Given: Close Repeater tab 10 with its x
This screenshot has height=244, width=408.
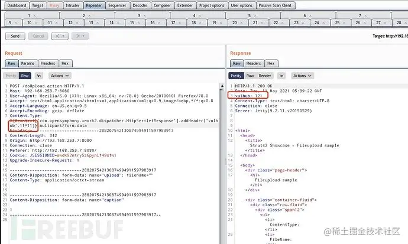Looking at the screenshot, I should click(x=36, y=23).
